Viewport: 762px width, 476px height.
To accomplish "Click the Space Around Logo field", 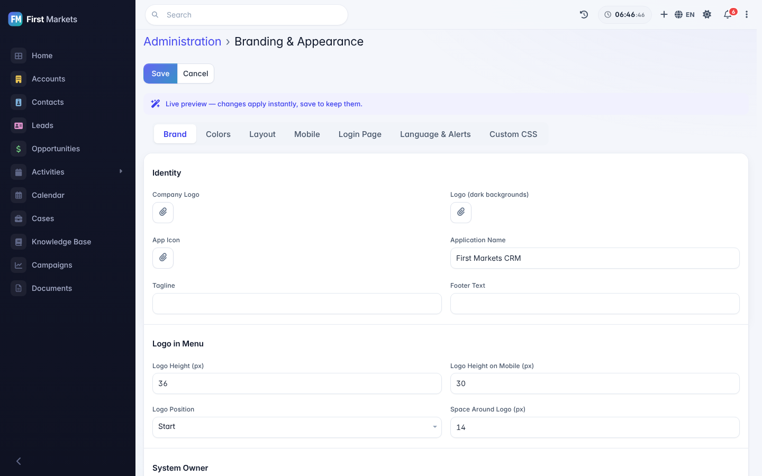I will (595, 427).
